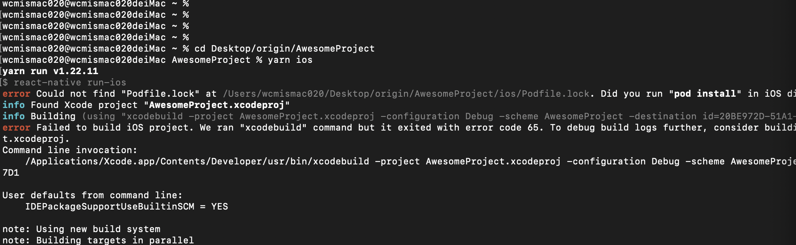Click the bold "pod install" text
Viewport: 796px width, 245px height.
(705, 94)
